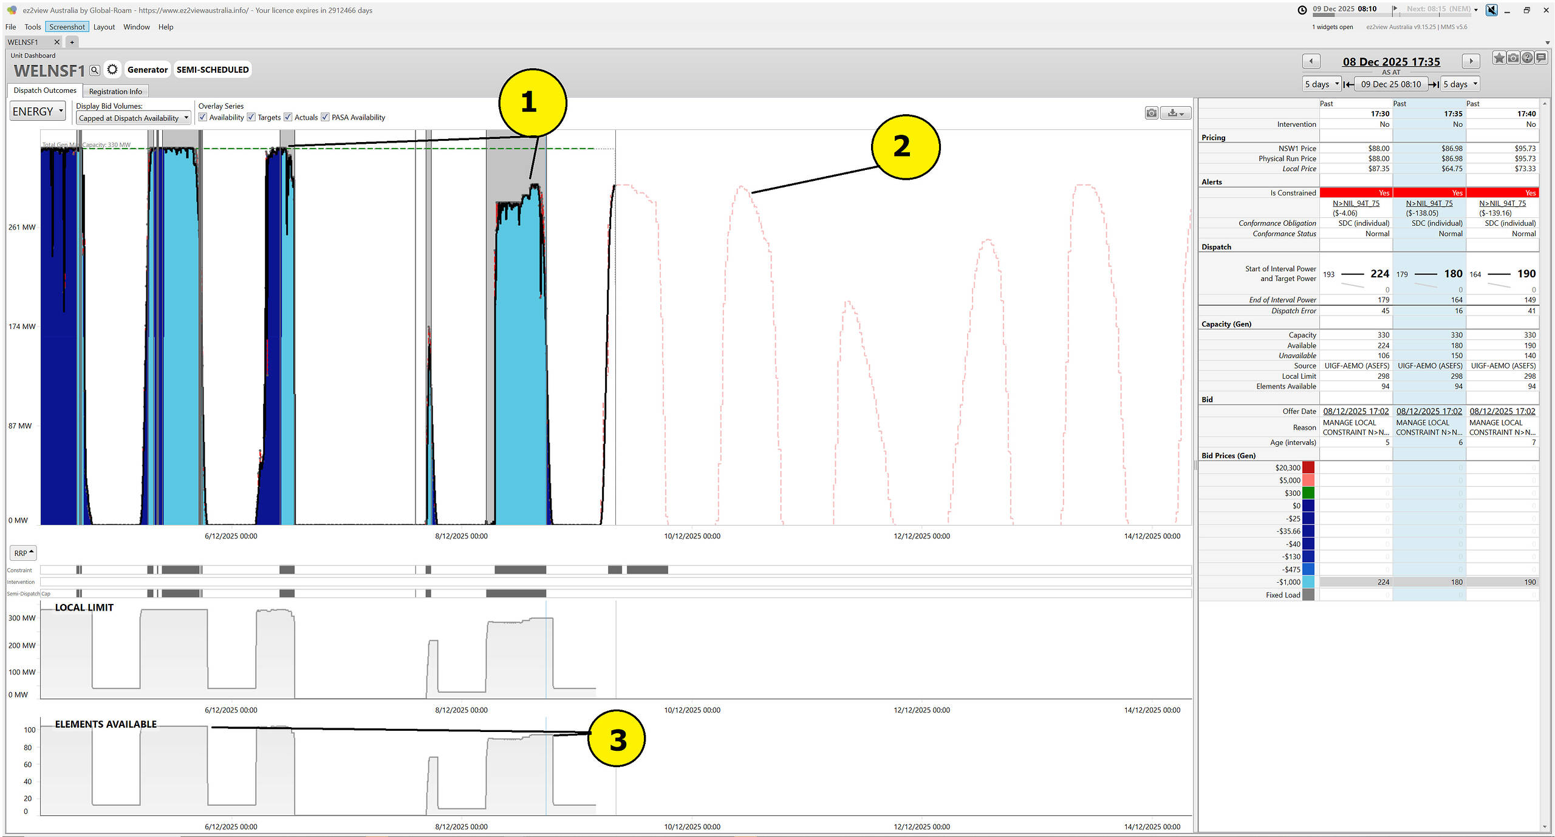Toggle the mute sound speaker icon

(x=1491, y=10)
